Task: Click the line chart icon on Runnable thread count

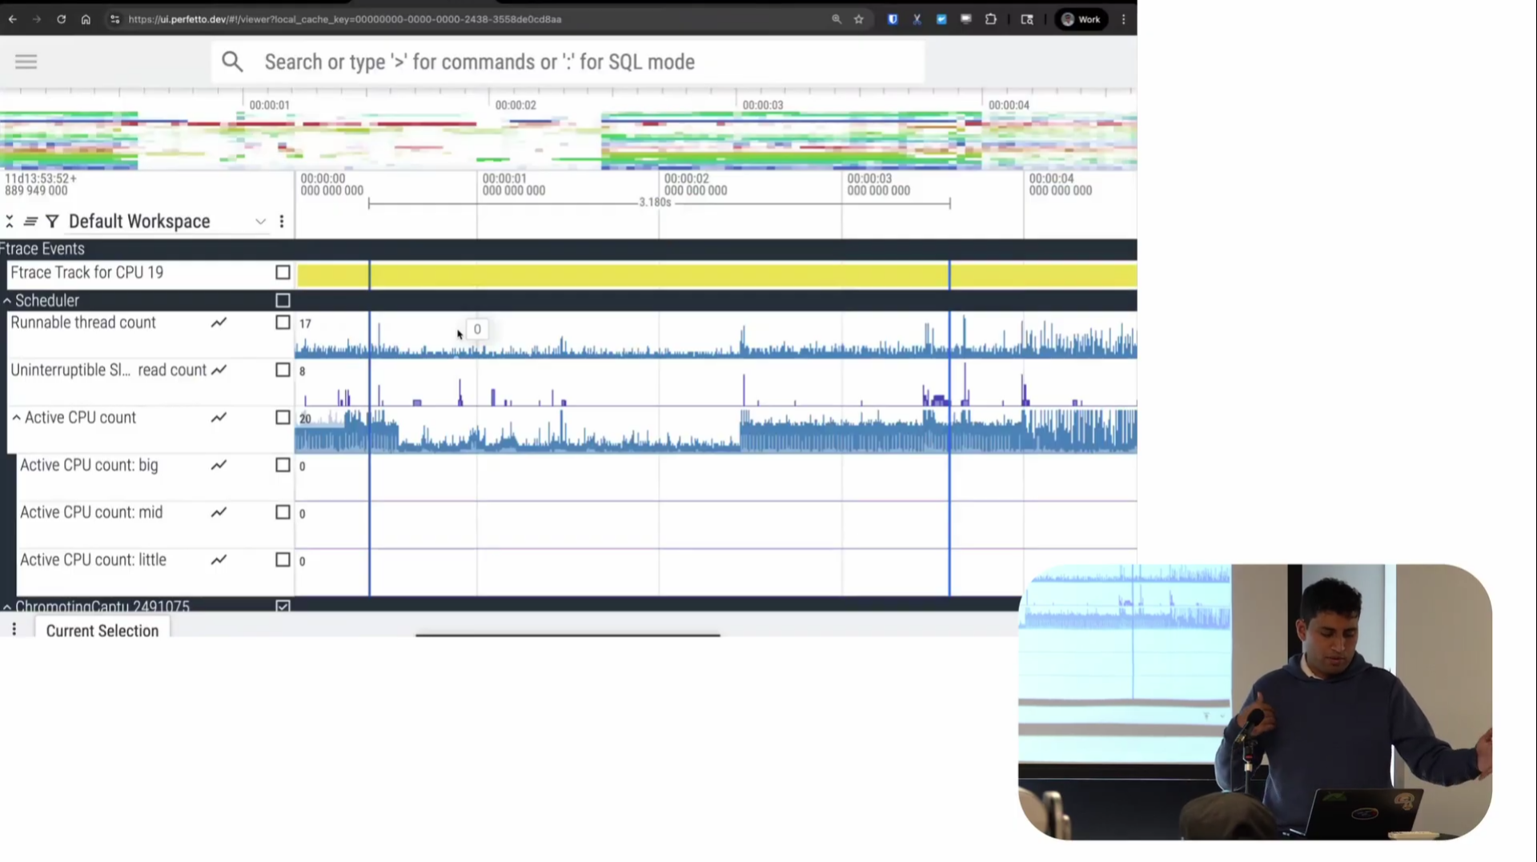Action: click(219, 323)
